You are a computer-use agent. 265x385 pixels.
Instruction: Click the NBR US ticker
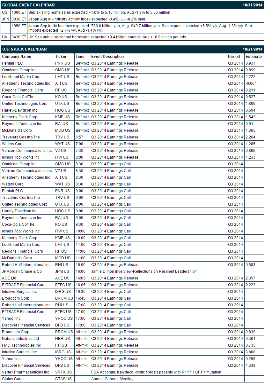click(62, 339)
